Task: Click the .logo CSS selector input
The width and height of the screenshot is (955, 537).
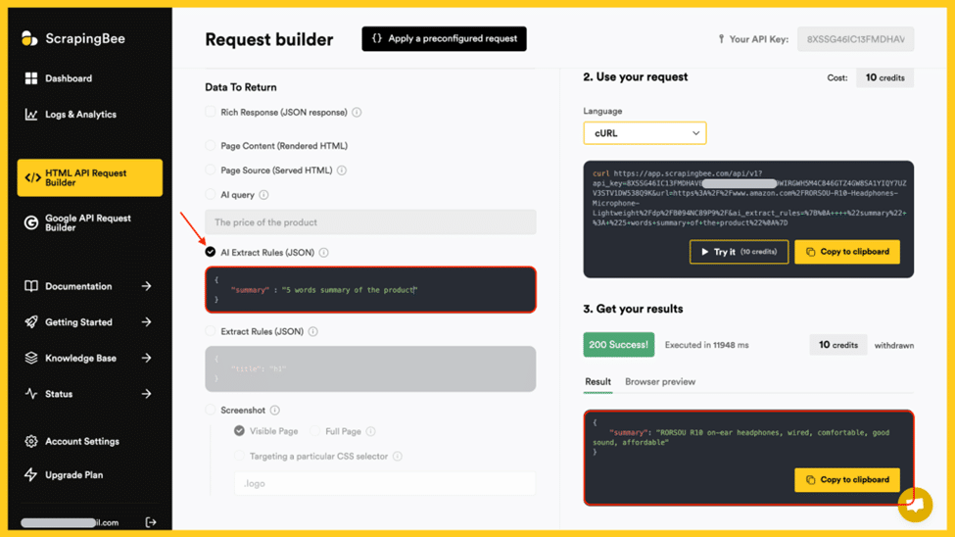Action: (x=385, y=483)
